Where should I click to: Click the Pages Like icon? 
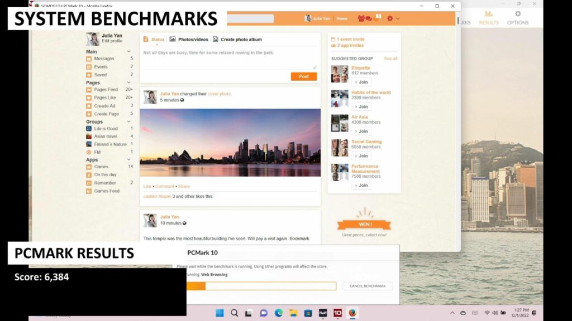tap(89, 98)
